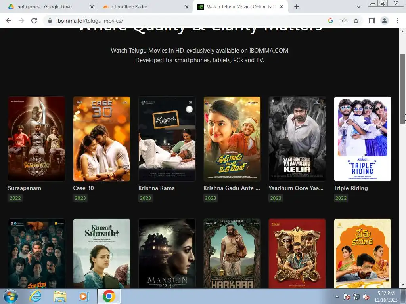The height and width of the screenshot is (304, 406).
Task: Open Suraapanam movie poster
Action: (x=36, y=139)
